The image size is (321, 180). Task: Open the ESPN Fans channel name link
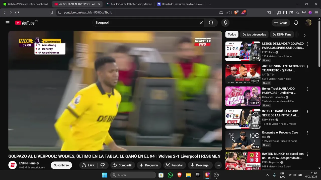click(x=27, y=163)
